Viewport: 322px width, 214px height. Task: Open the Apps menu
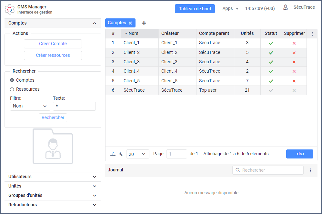click(230, 9)
